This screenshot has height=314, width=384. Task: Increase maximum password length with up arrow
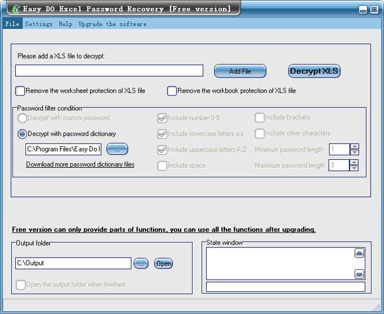point(354,162)
